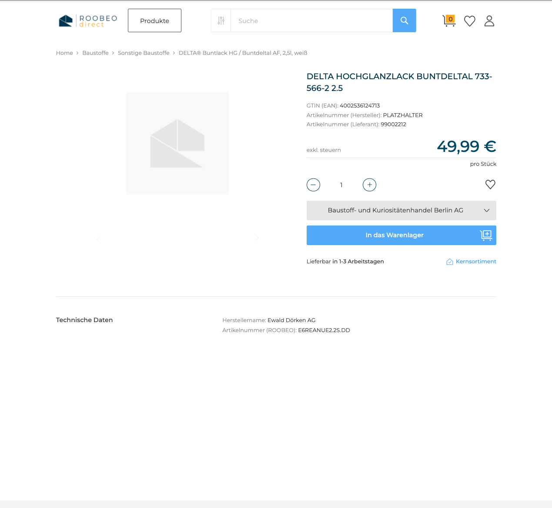Show next product image arrow
The image size is (552, 508).
tap(257, 238)
